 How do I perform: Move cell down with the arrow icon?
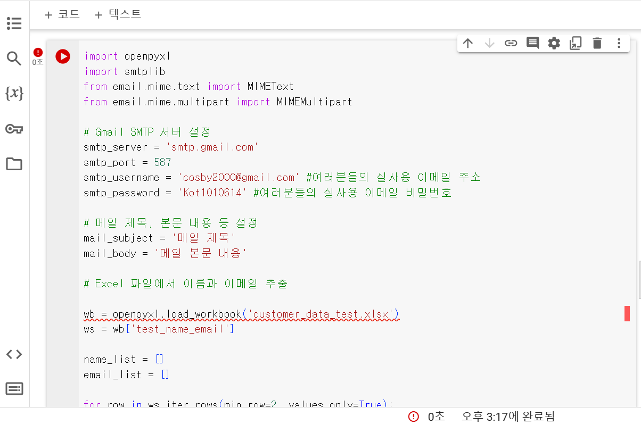(489, 44)
